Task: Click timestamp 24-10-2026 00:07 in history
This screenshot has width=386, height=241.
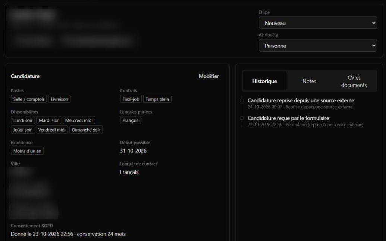Action: click(x=300, y=107)
